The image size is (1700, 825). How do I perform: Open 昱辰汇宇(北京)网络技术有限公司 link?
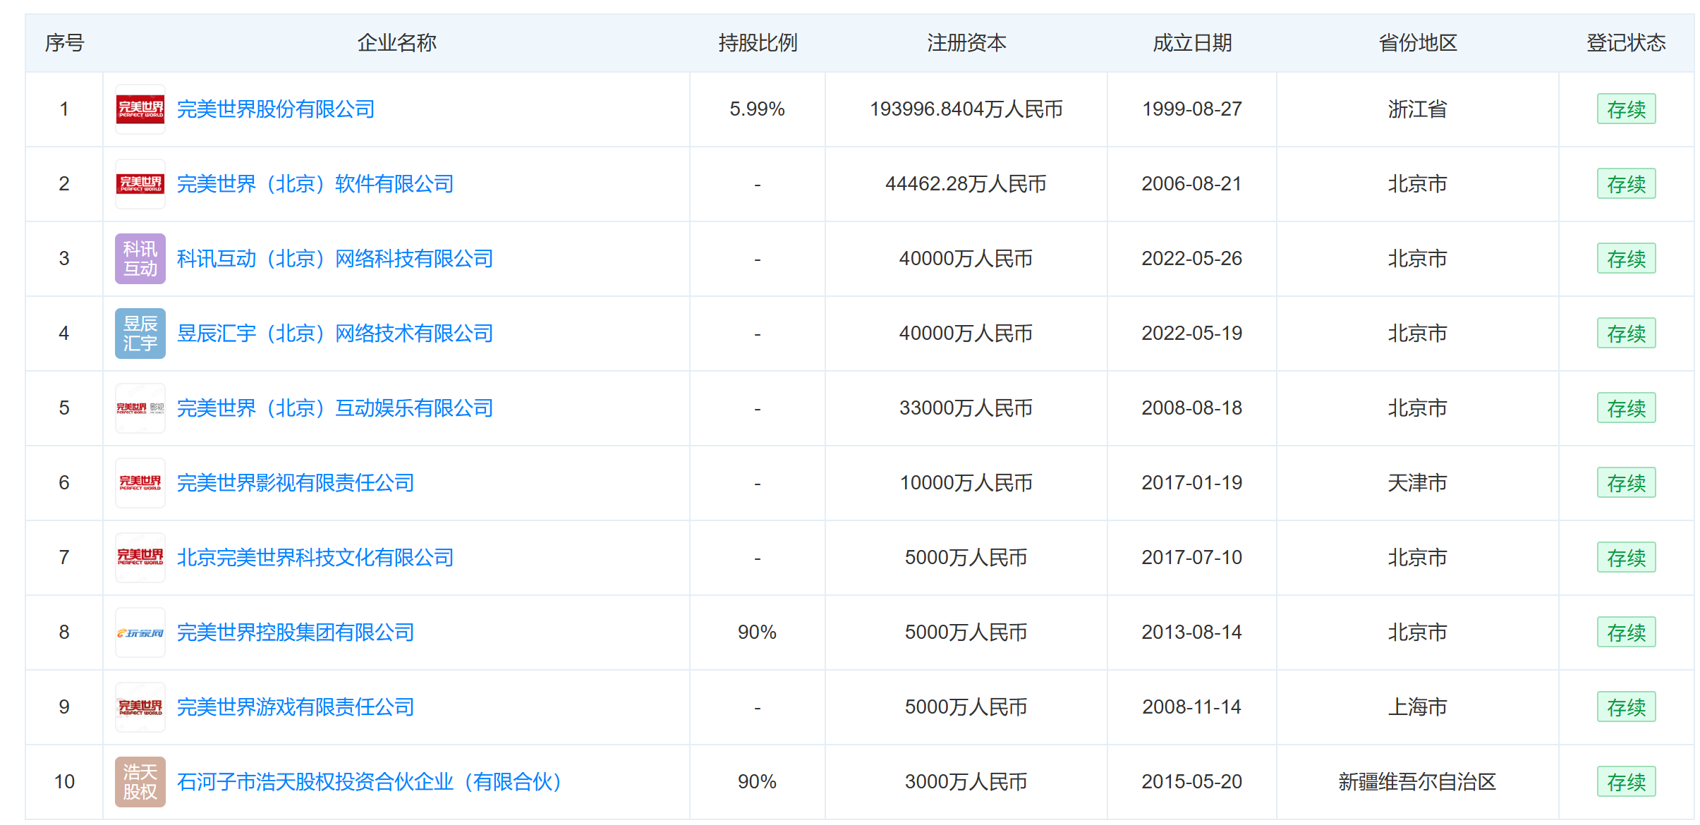[335, 334]
